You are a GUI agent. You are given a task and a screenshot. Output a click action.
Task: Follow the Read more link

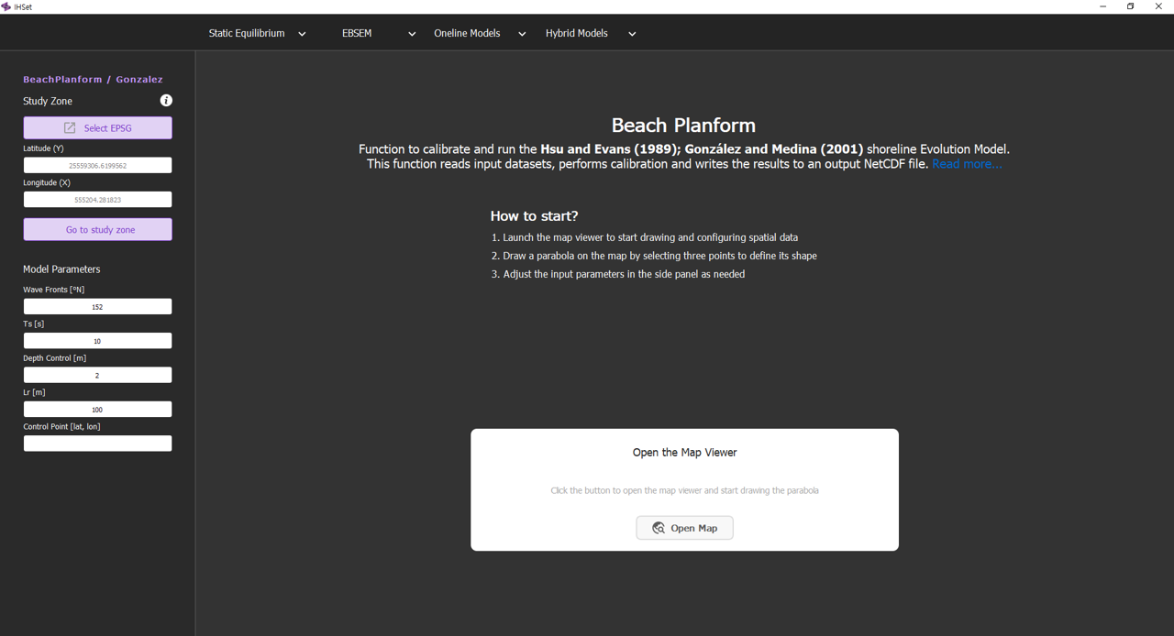(x=967, y=164)
